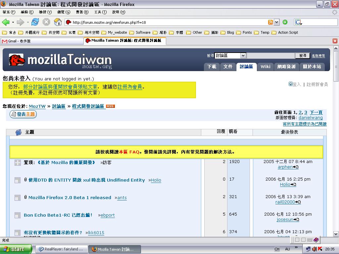The width and height of the screenshot is (339, 254).
Task: Click the 發表主題 new topic button
Action: (x=23, y=114)
